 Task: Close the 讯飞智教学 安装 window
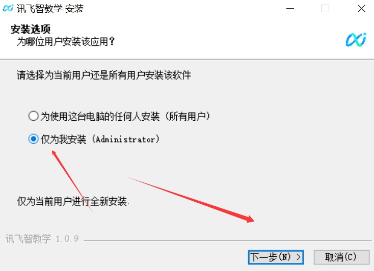click(x=361, y=9)
